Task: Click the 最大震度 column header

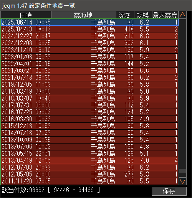Action: (x=165, y=15)
